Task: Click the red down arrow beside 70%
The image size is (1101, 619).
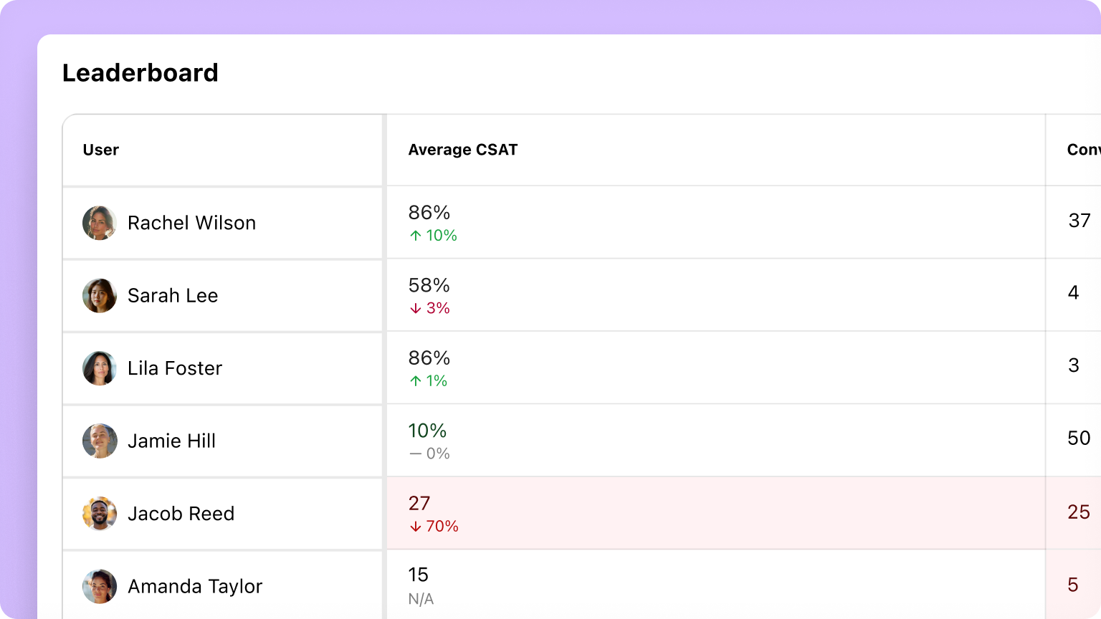Action: [x=414, y=526]
